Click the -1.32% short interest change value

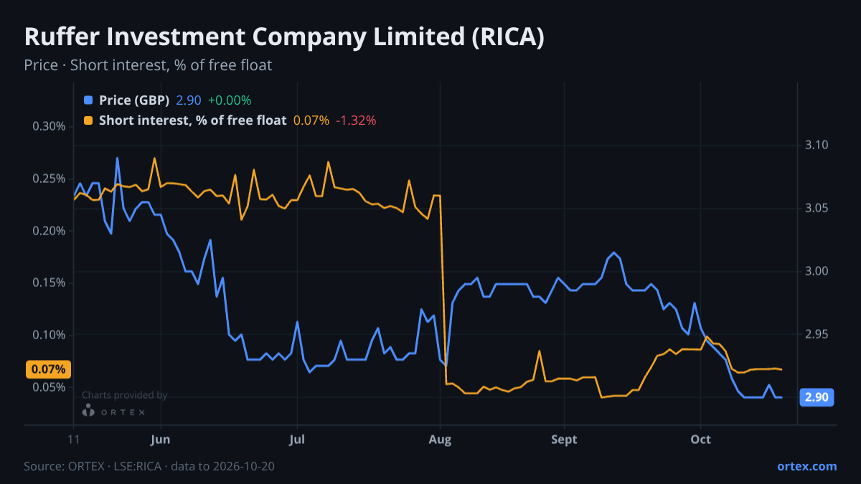(x=356, y=120)
